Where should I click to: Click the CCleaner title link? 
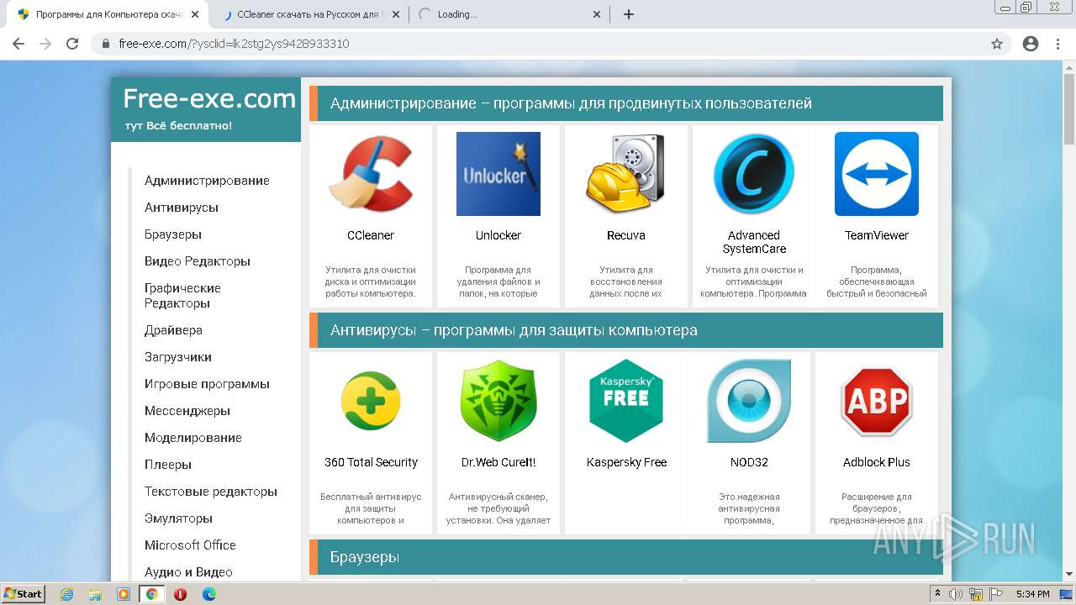371,235
